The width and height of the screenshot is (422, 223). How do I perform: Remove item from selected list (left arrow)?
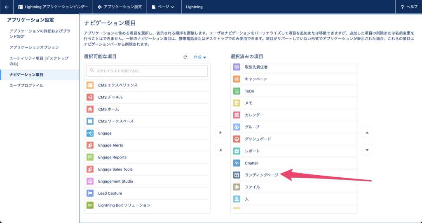coord(220,150)
